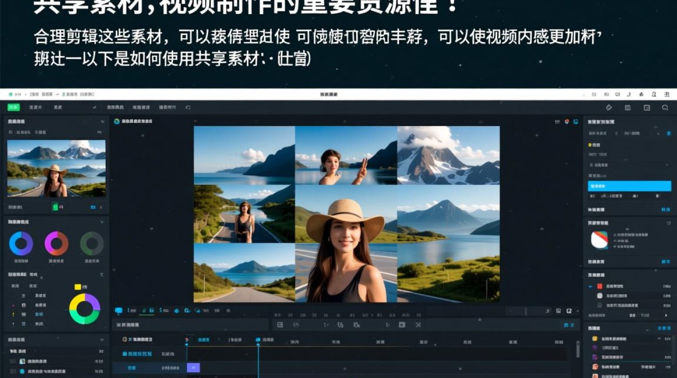Click the round blue-green logo beside preview title
Screen dimensions: 677x378
point(117,121)
